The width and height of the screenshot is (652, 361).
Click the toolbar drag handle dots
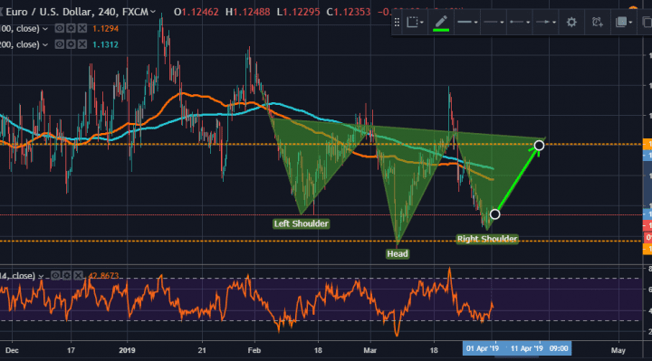pyautogui.click(x=398, y=22)
